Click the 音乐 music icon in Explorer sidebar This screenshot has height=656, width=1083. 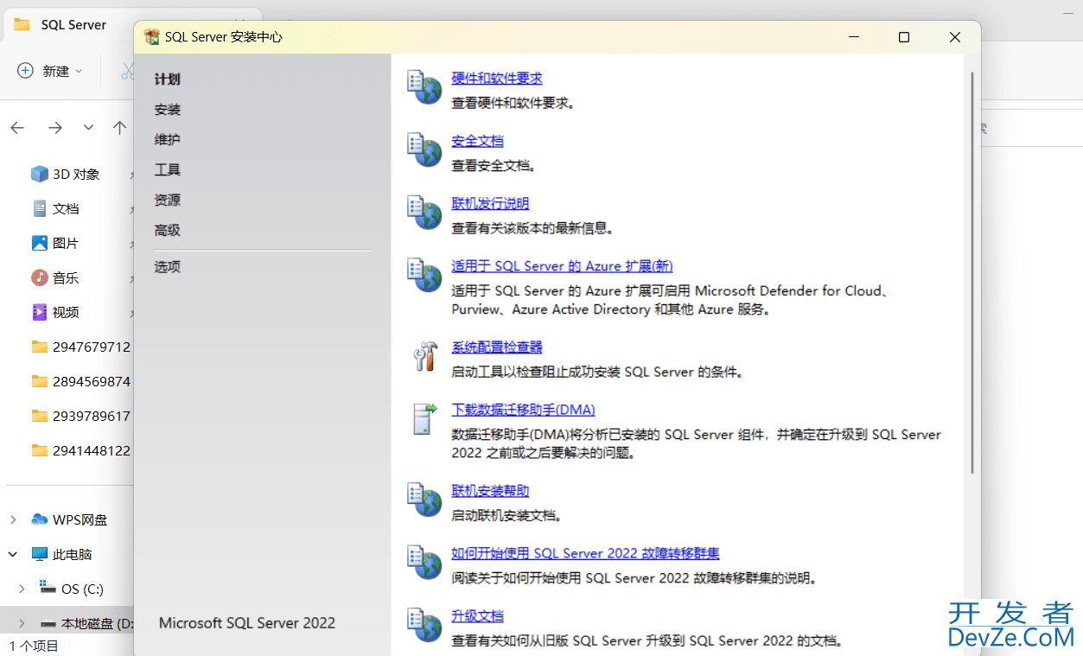[39, 277]
